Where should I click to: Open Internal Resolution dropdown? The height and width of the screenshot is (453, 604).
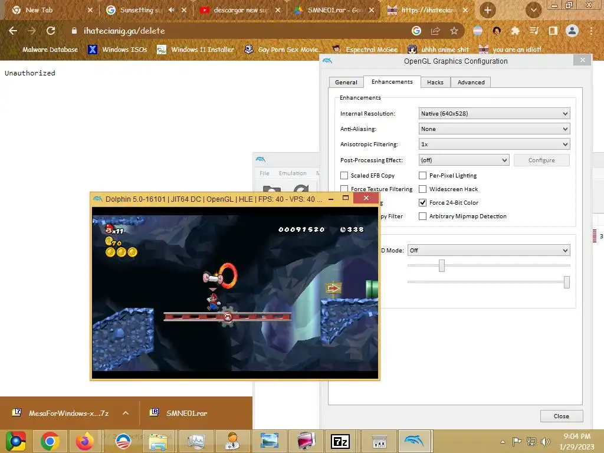pos(494,114)
